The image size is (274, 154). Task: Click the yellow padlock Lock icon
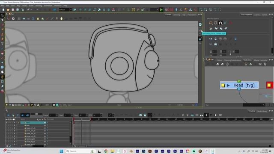click(x=38, y=19)
